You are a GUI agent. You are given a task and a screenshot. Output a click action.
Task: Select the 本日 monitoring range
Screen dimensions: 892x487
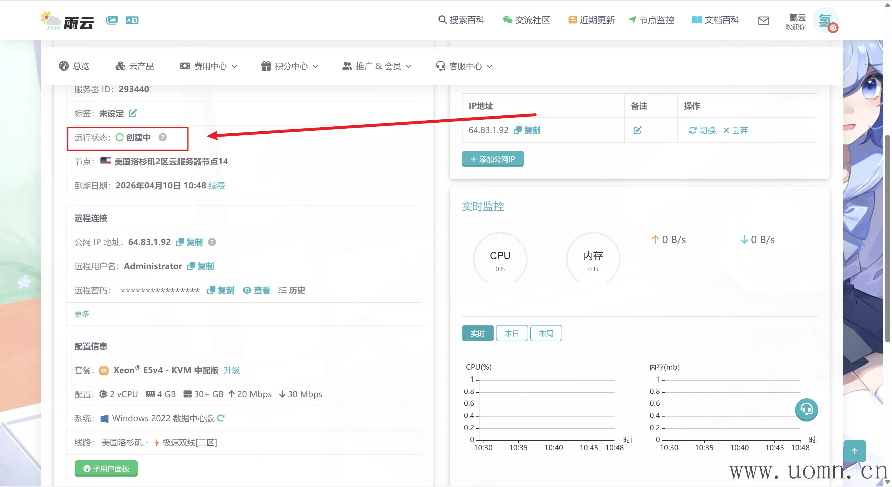(511, 333)
